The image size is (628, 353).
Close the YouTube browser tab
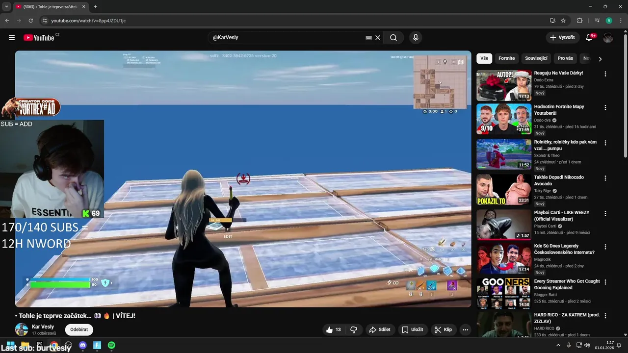pyautogui.click(x=83, y=7)
